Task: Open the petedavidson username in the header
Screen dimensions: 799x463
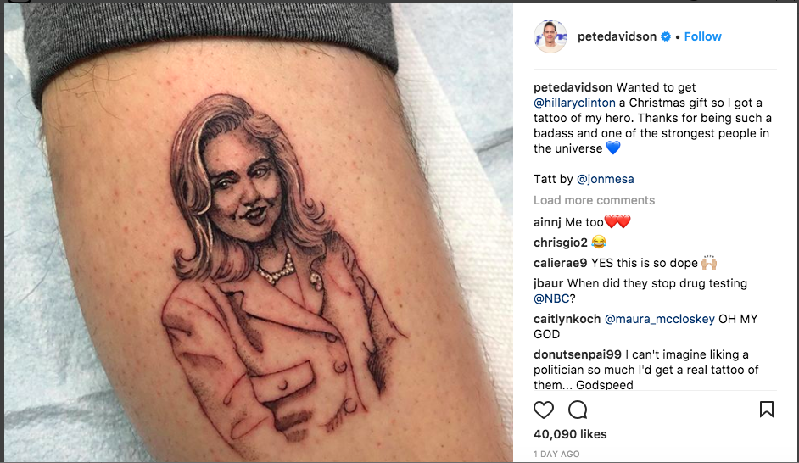Action: [x=617, y=36]
